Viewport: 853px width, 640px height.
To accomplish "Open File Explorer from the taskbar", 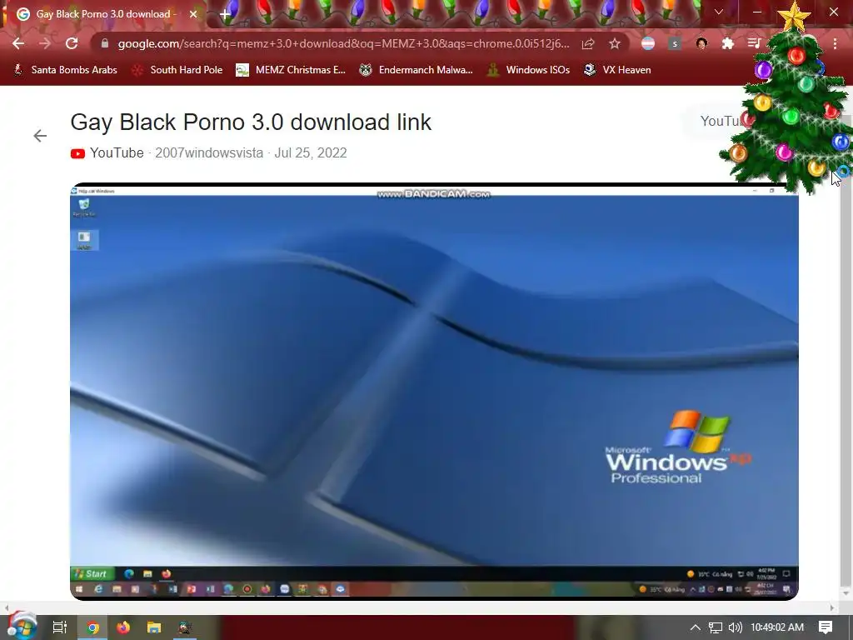I will coord(154,627).
